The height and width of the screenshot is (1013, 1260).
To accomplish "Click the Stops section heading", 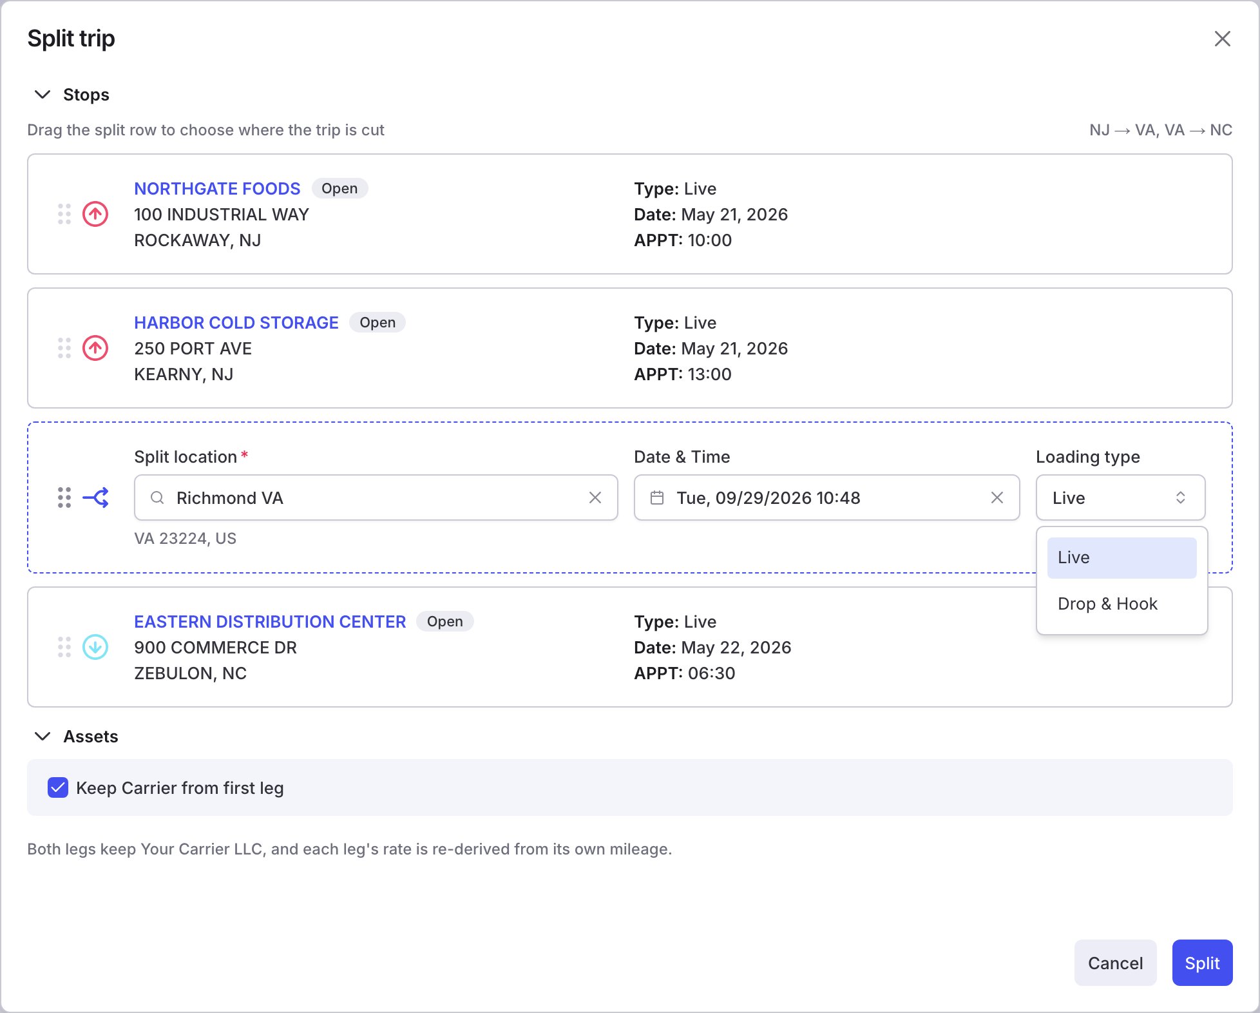I will pyautogui.click(x=86, y=95).
